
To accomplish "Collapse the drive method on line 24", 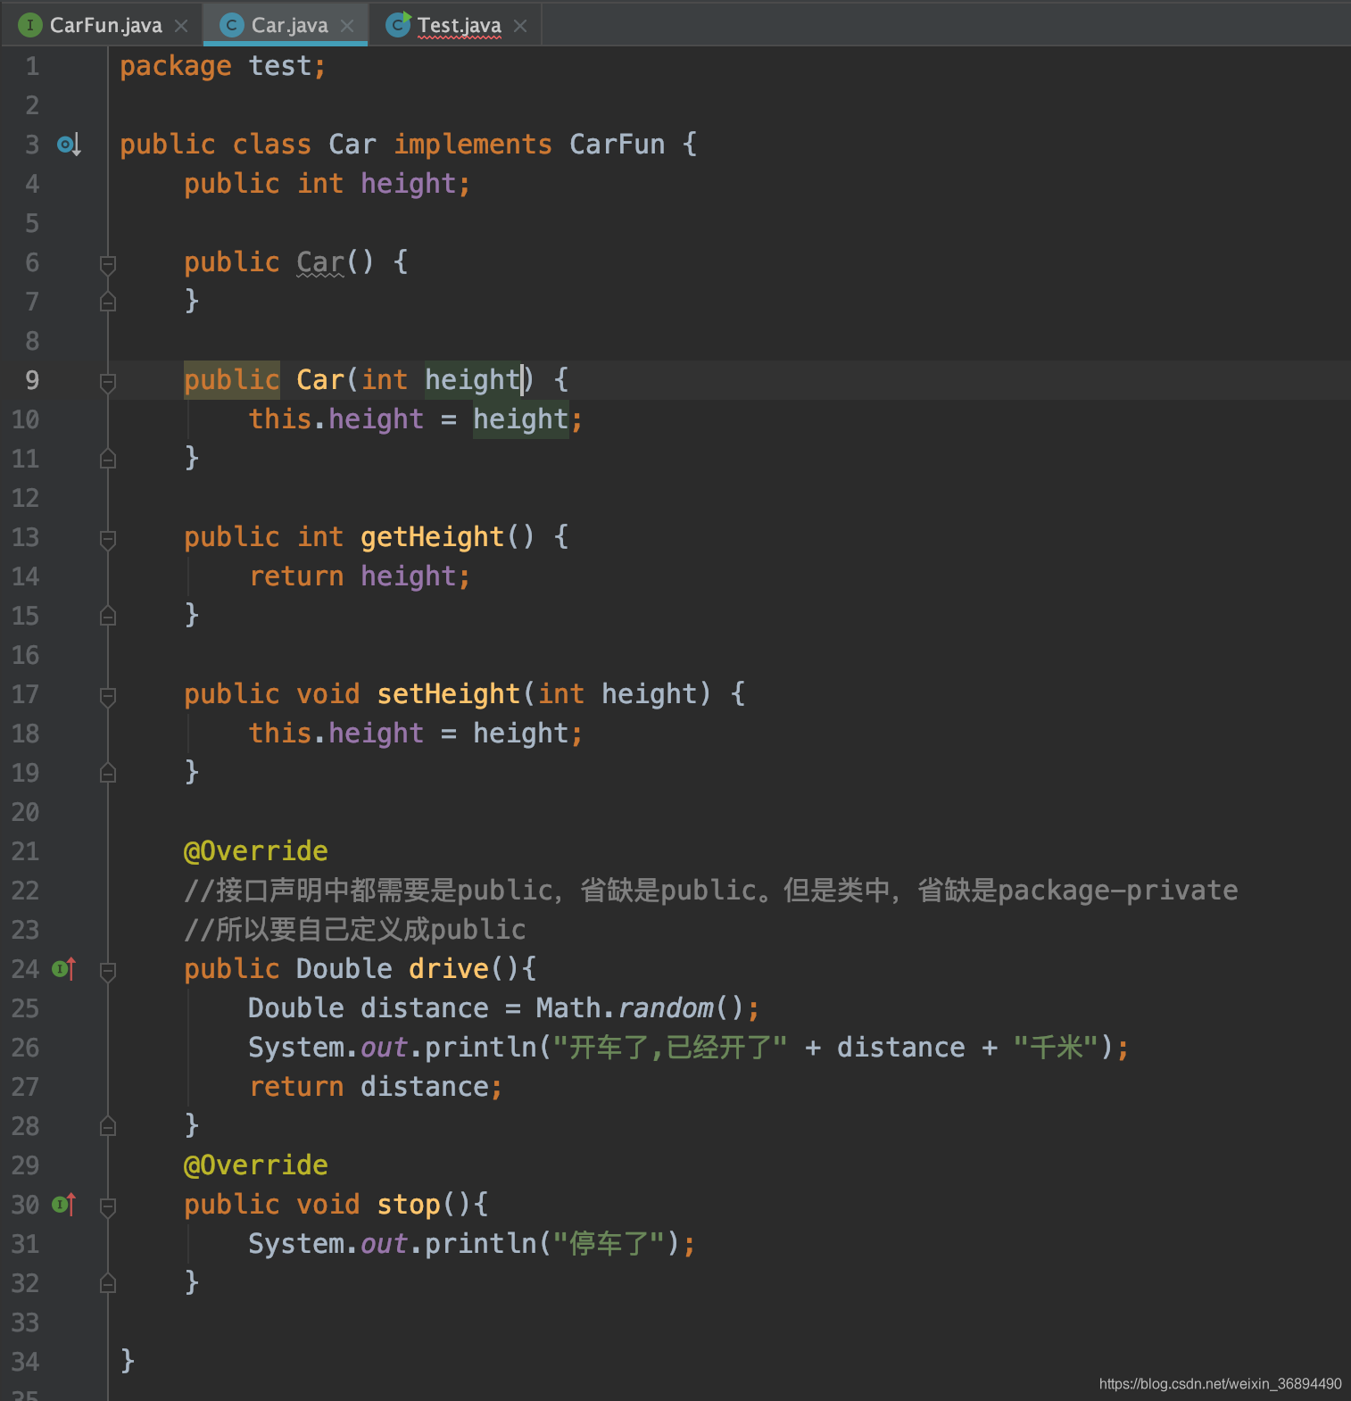I will (x=108, y=971).
